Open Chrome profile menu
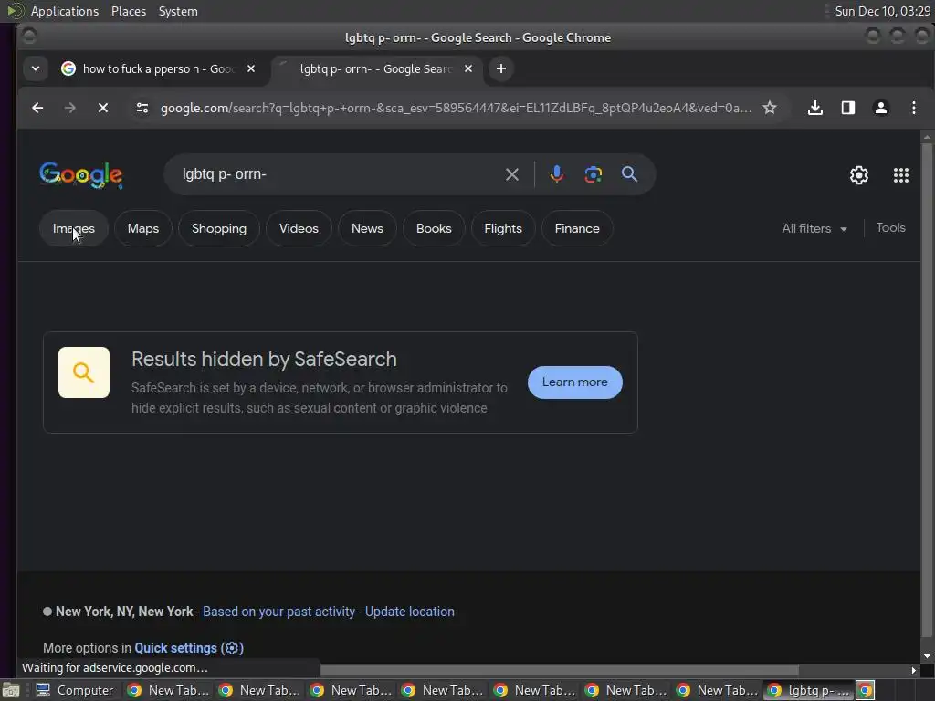 881,108
